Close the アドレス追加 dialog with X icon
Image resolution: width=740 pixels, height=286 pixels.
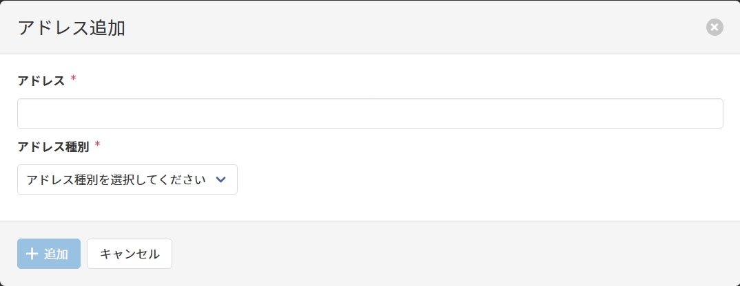click(x=715, y=27)
